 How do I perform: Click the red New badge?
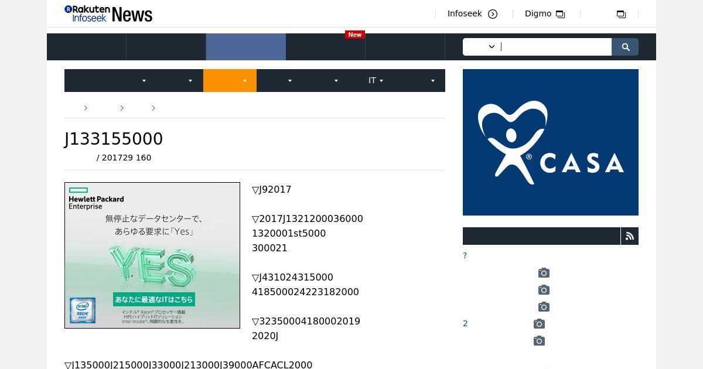point(355,35)
